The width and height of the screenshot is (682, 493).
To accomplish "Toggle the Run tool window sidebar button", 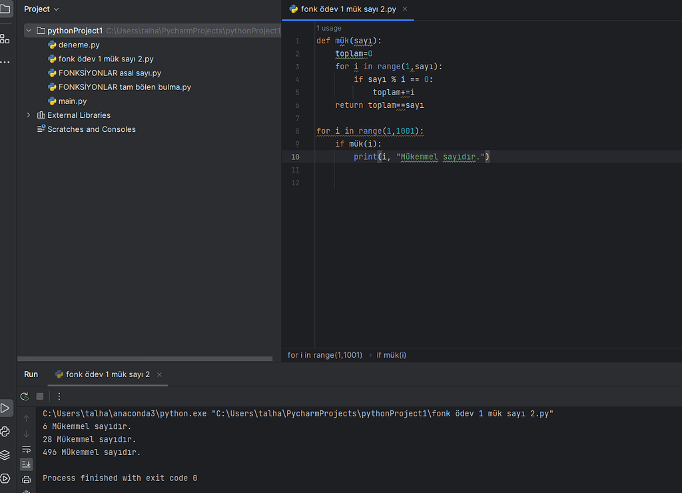I will click(x=5, y=408).
